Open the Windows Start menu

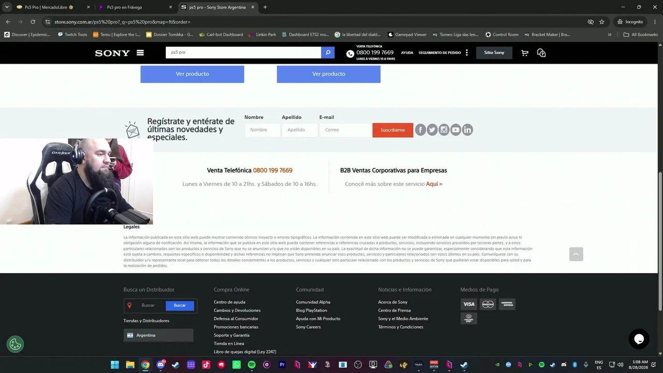click(114, 365)
